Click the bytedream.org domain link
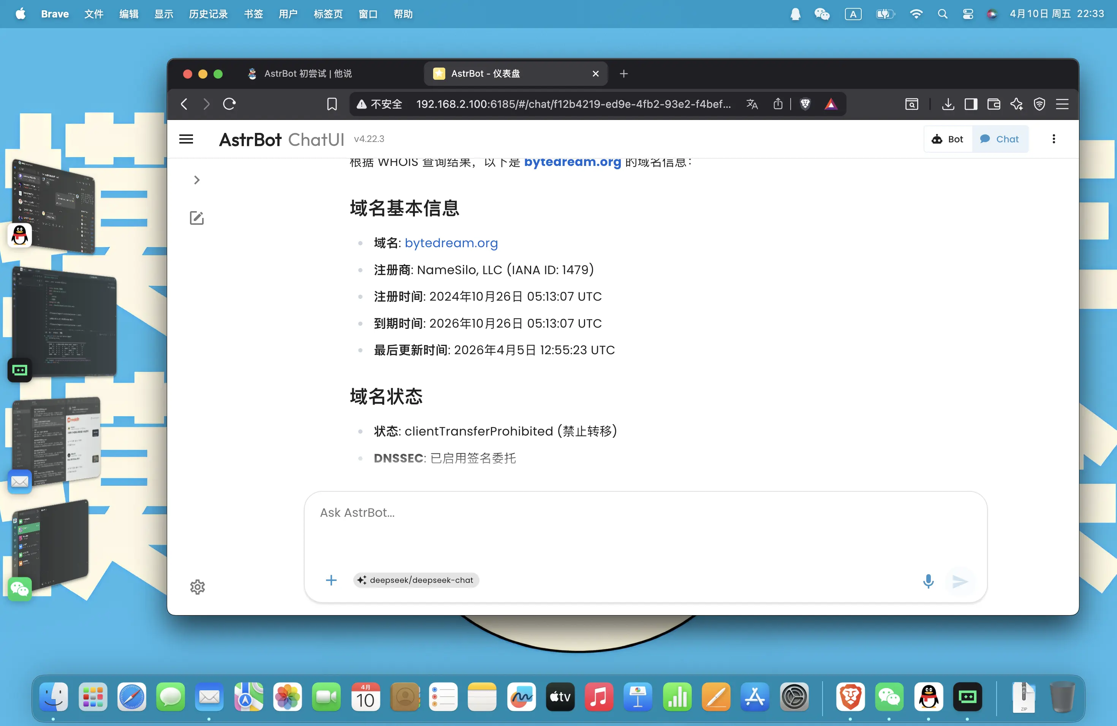Screen dimensions: 1117x726 click(451, 243)
